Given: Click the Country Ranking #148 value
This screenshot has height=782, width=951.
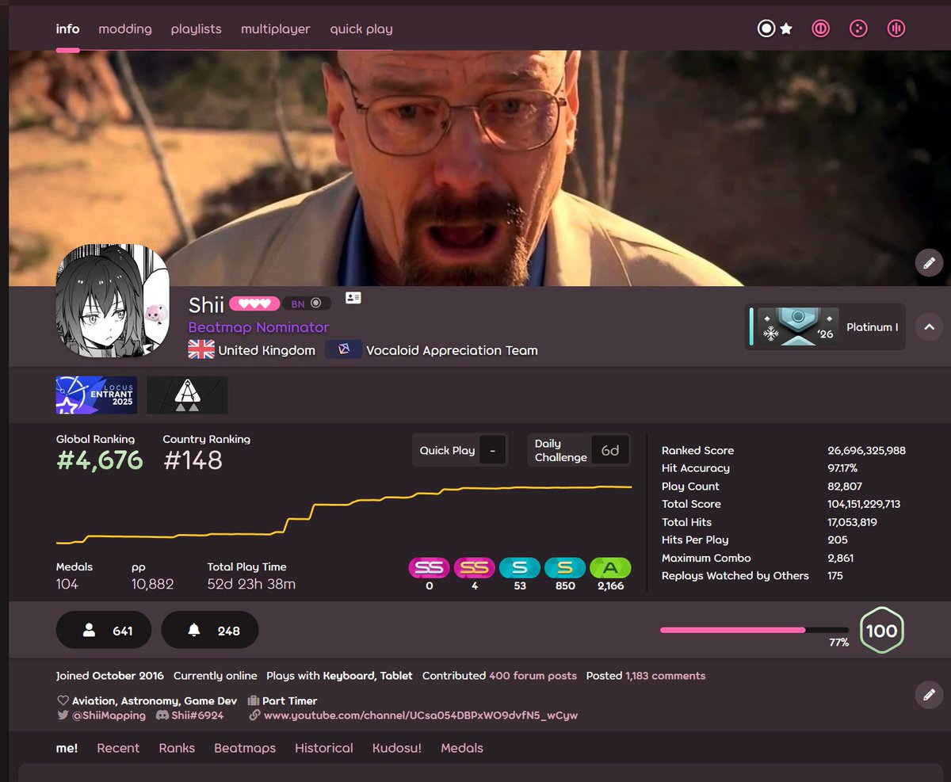Looking at the screenshot, I should (x=193, y=460).
